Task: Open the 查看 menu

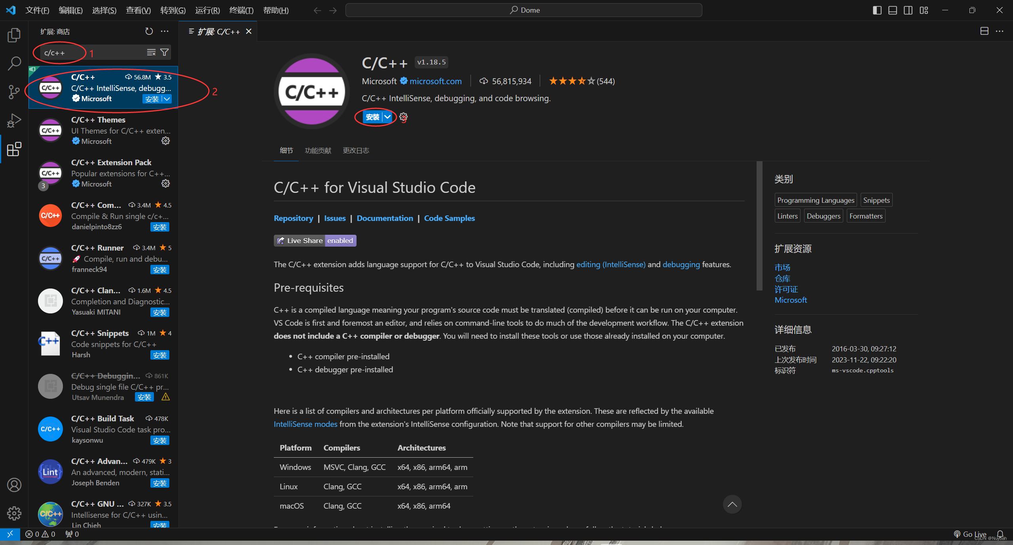Action: [x=138, y=10]
